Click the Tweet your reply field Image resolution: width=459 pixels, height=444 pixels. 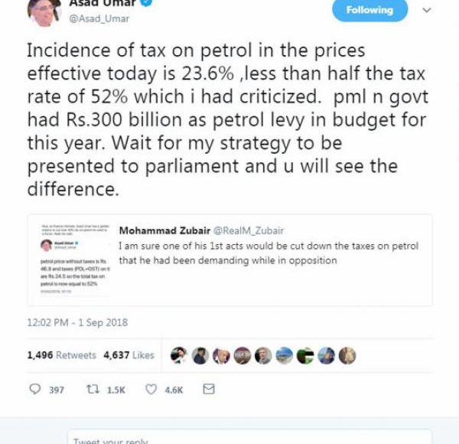point(229,439)
